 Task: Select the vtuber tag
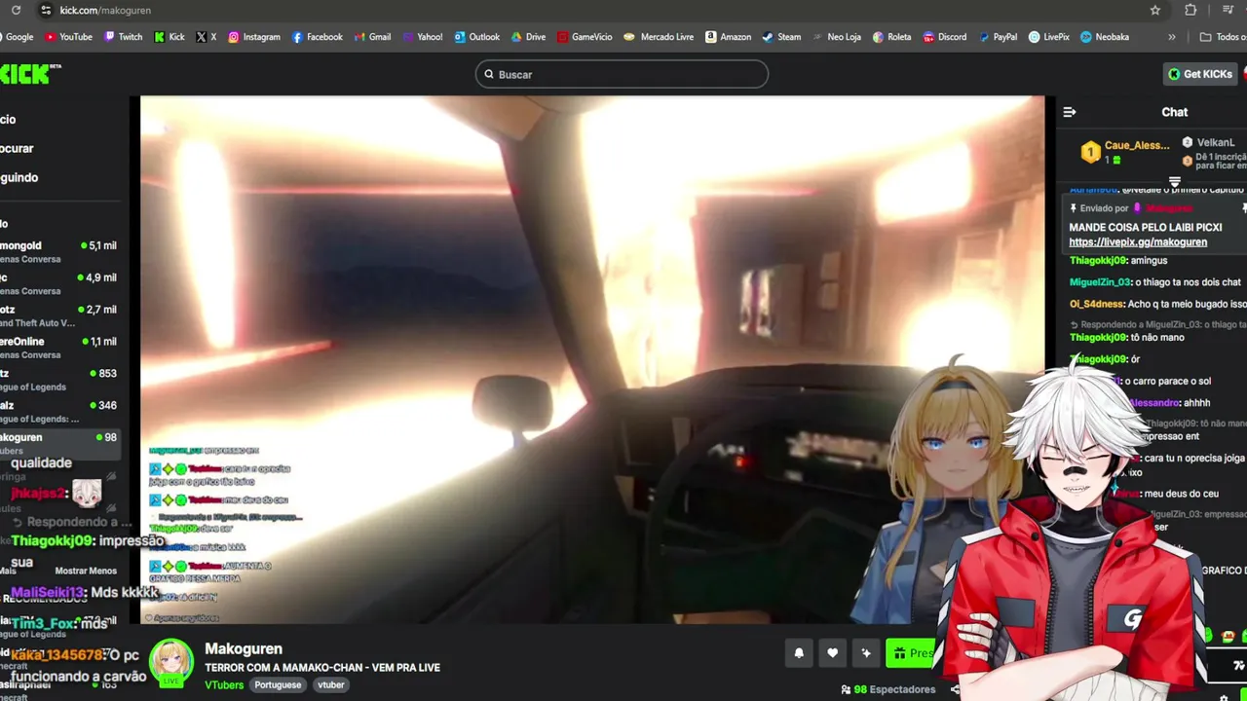331,684
